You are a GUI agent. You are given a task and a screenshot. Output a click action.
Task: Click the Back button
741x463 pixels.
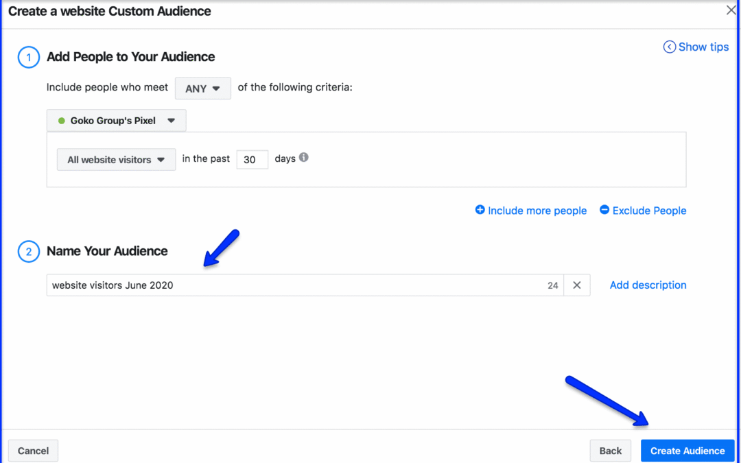(x=610, y=451)
